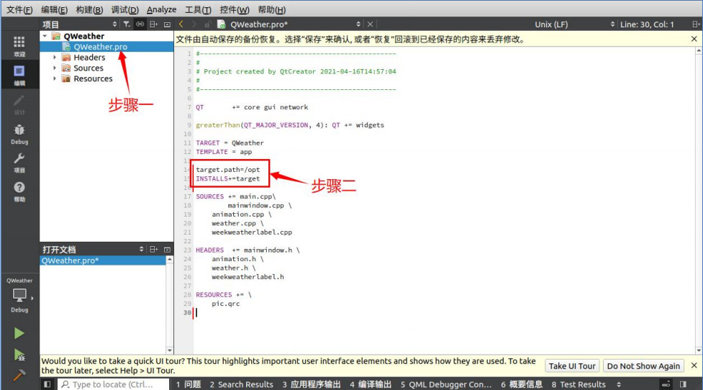Open the QWeather Debug kit selector

pos(19,295)
